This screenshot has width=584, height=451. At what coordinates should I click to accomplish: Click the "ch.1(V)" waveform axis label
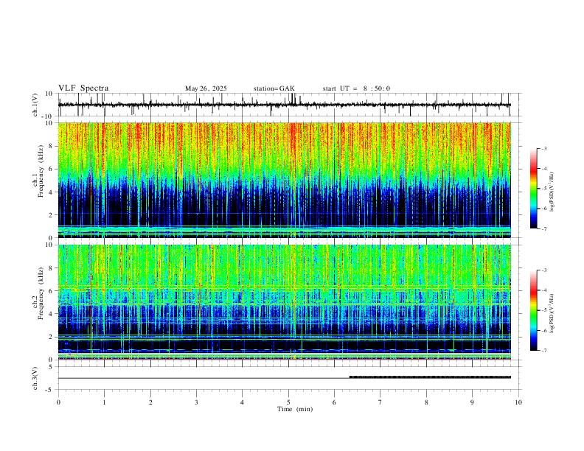[x=35, y=105]
